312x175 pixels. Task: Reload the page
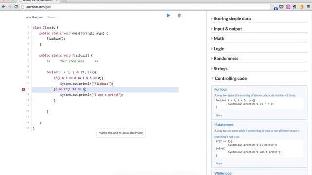pos(16,7)
